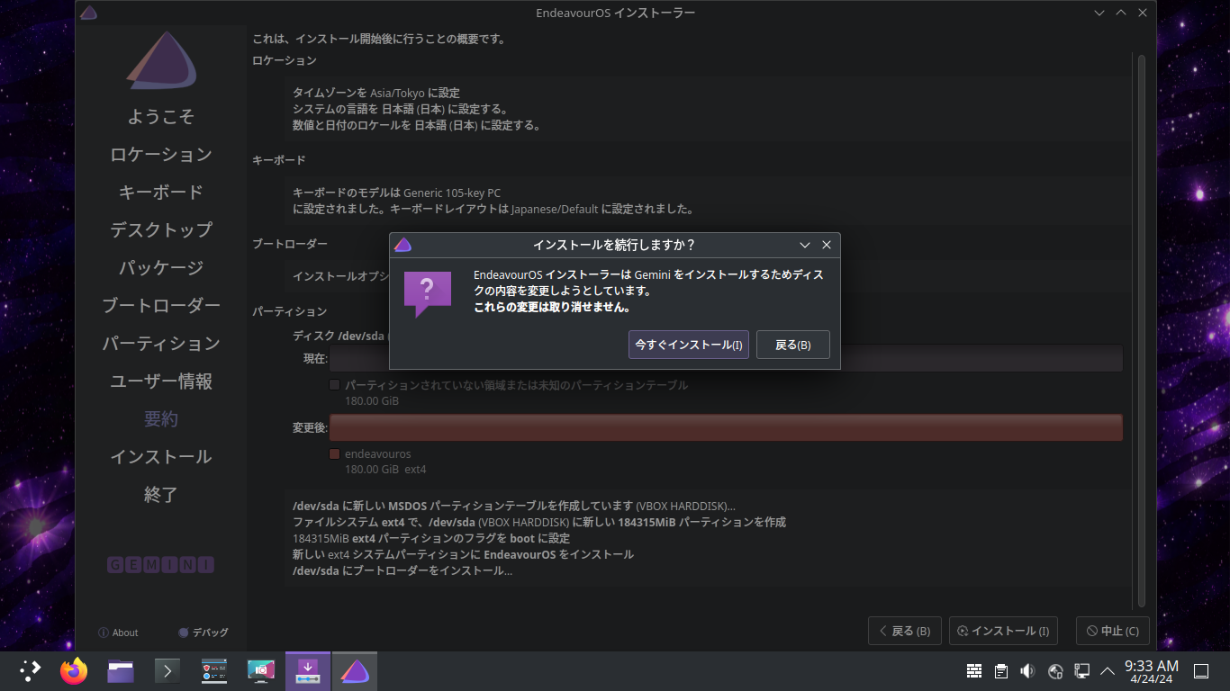Click the endeavouros partition label
This screenshot has width=1230, height=691.
point(377,454)
